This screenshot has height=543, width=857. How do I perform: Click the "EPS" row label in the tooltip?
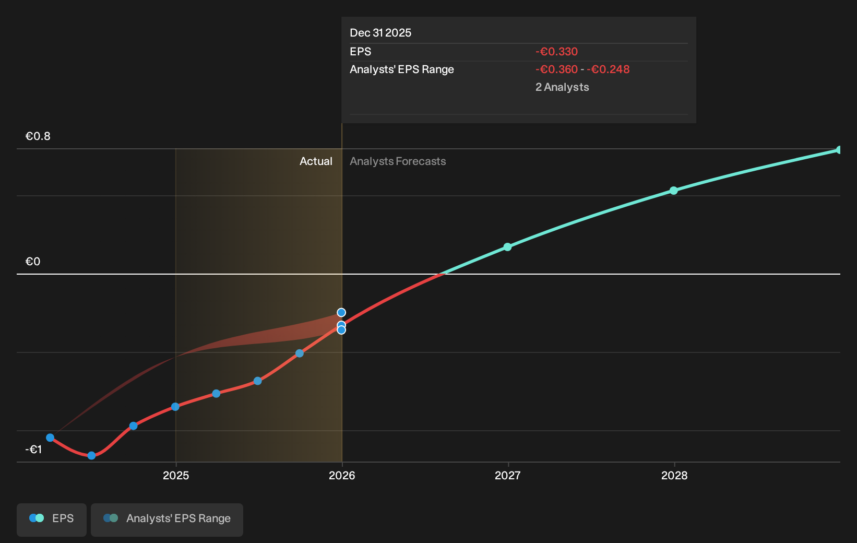(361, 52)
